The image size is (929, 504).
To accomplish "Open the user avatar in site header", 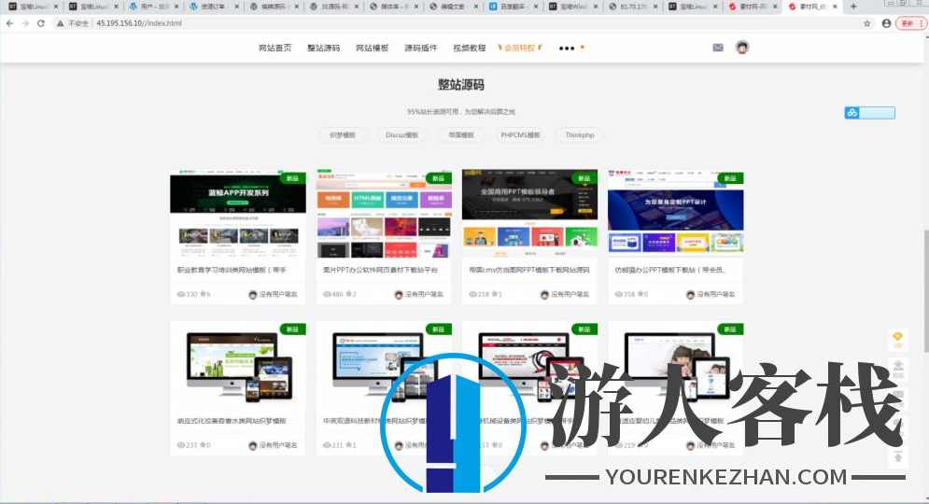I will pyautogui.click(x=741, y=48).
